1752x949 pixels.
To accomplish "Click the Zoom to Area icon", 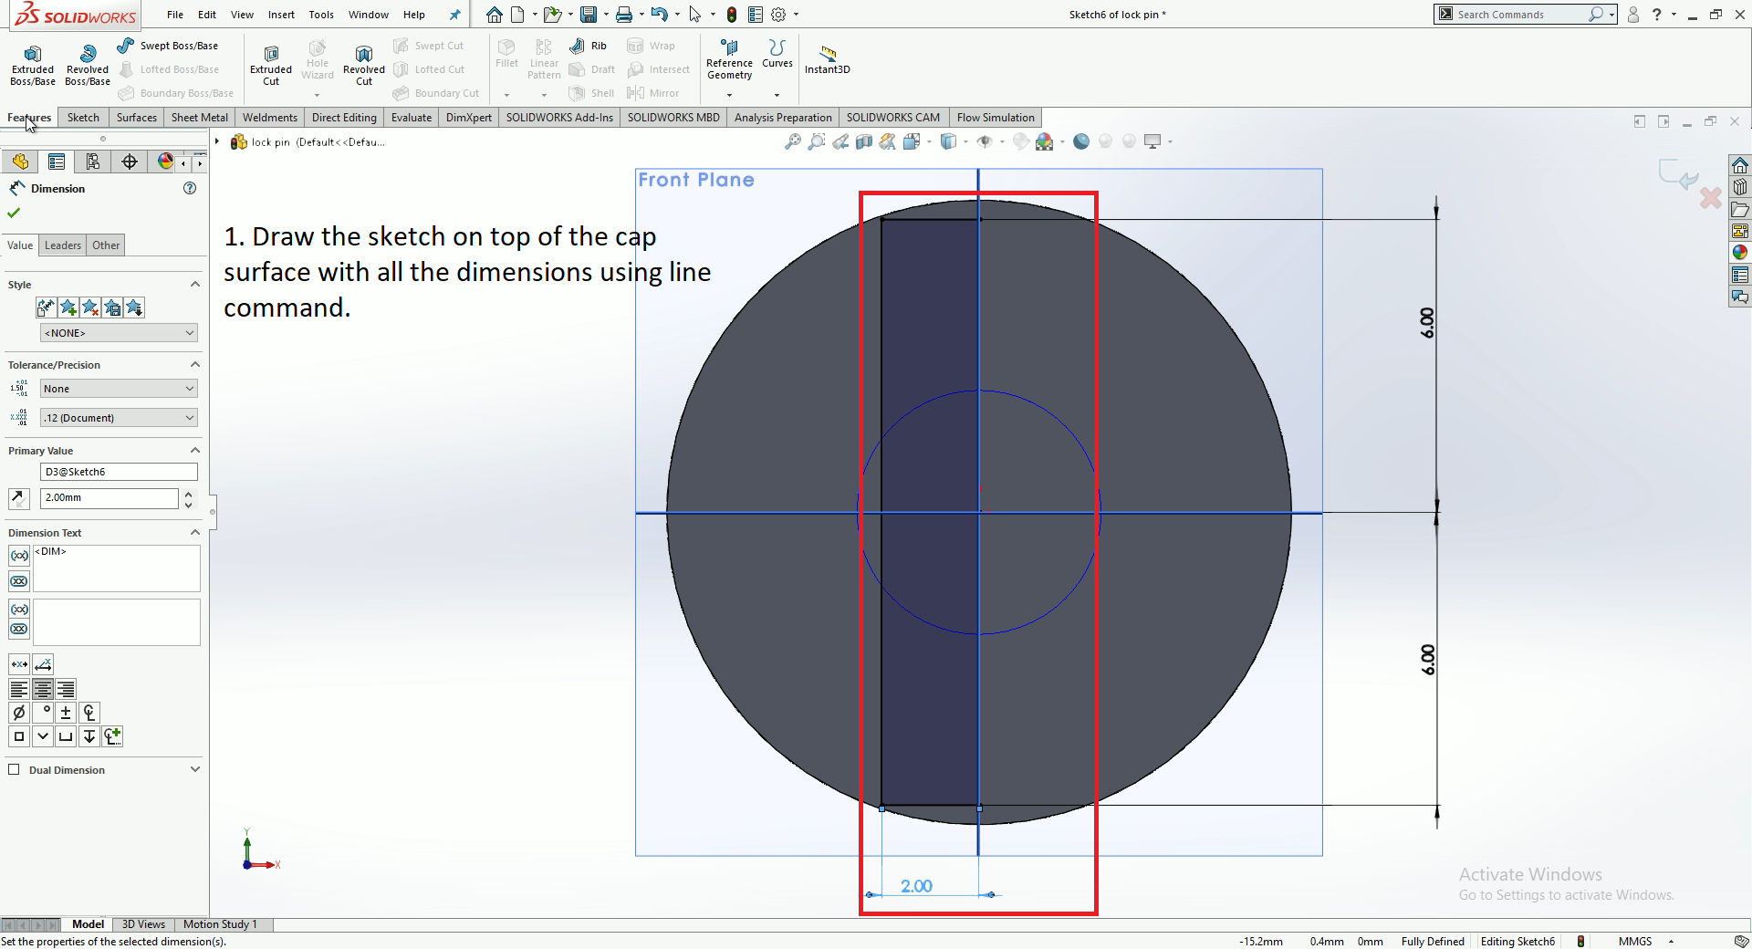I will [817, 141].
